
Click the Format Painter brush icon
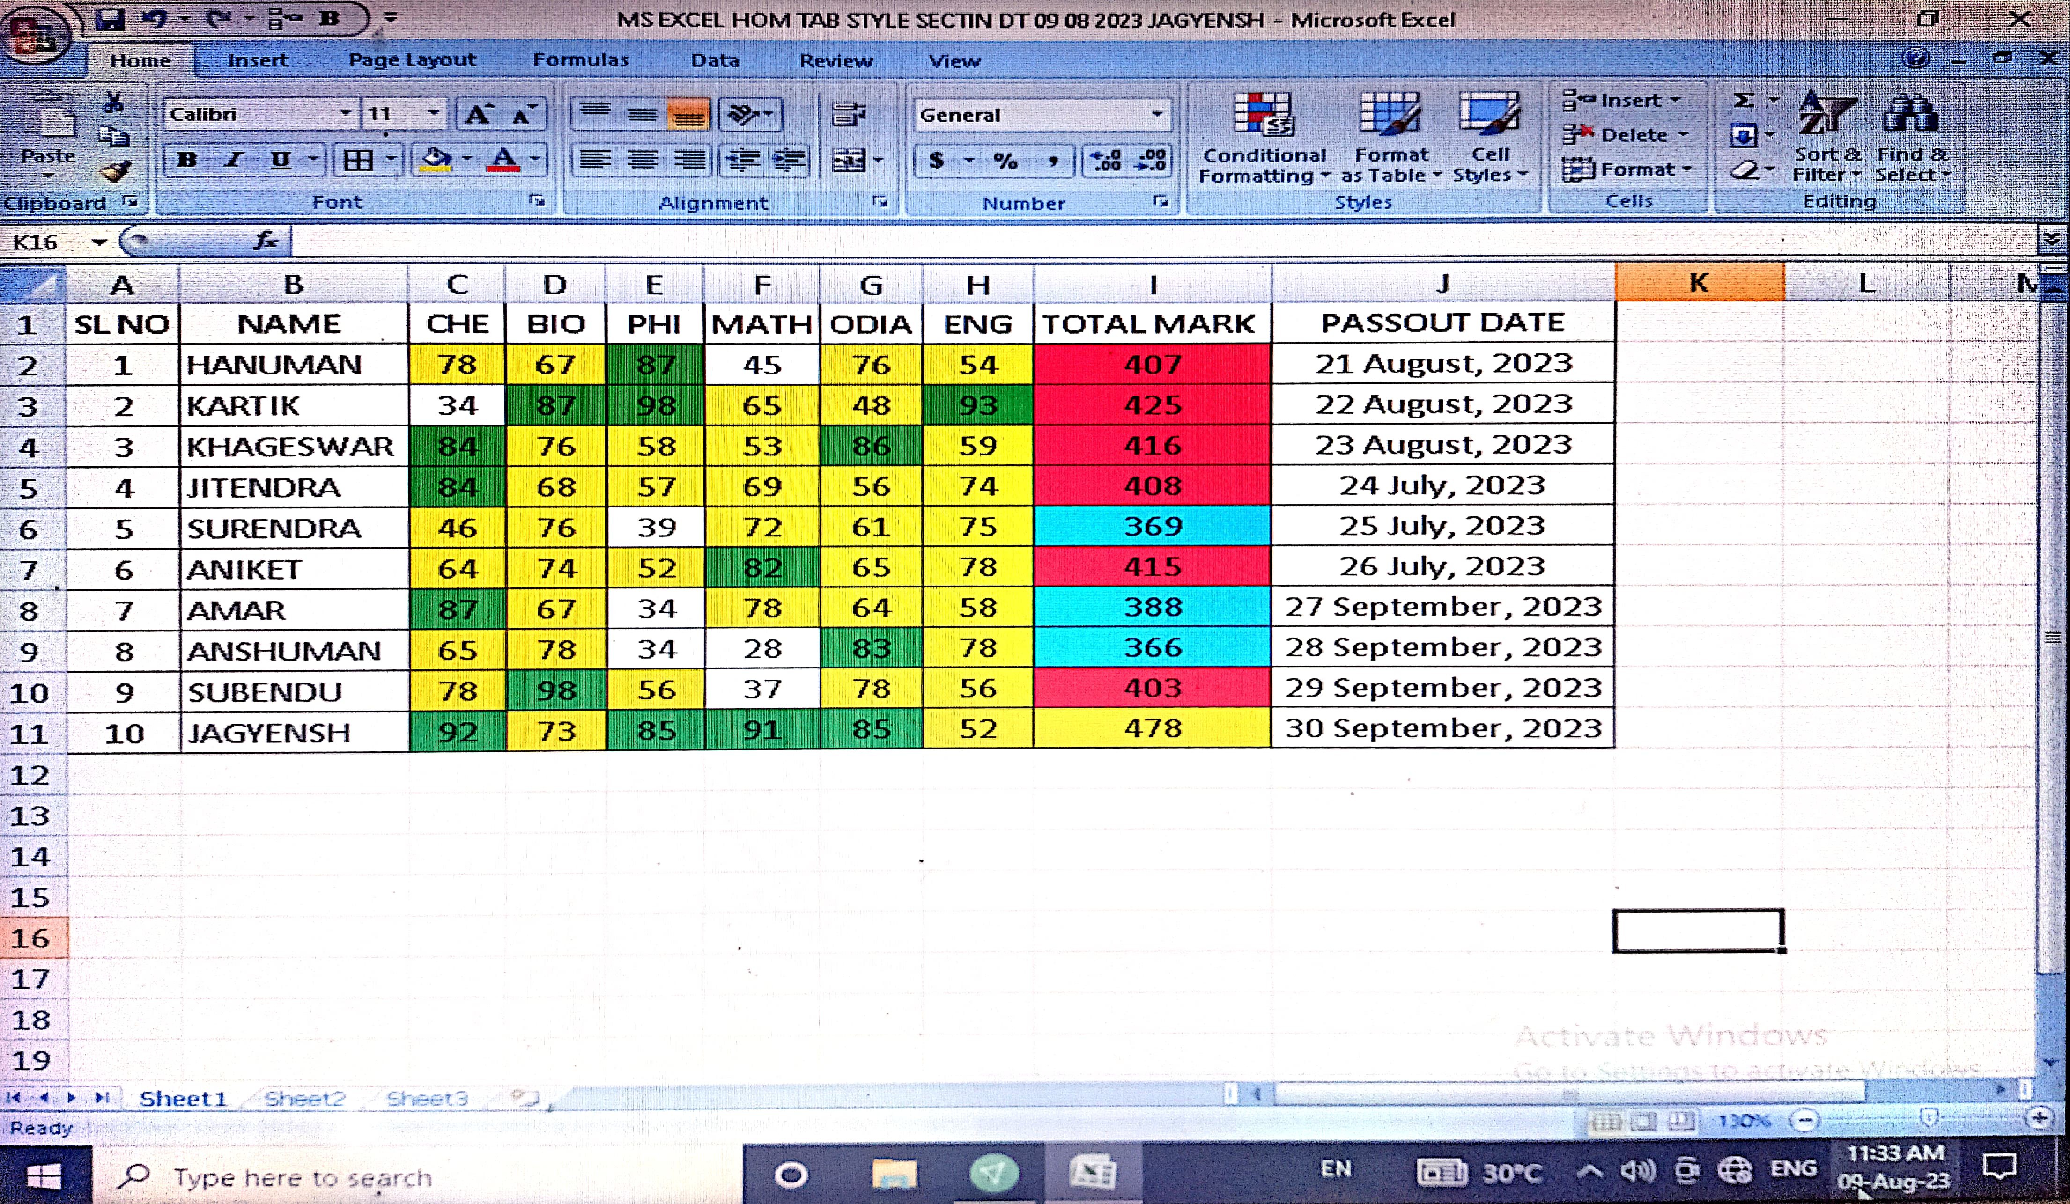pyautogui.click(x=116, y=172)
